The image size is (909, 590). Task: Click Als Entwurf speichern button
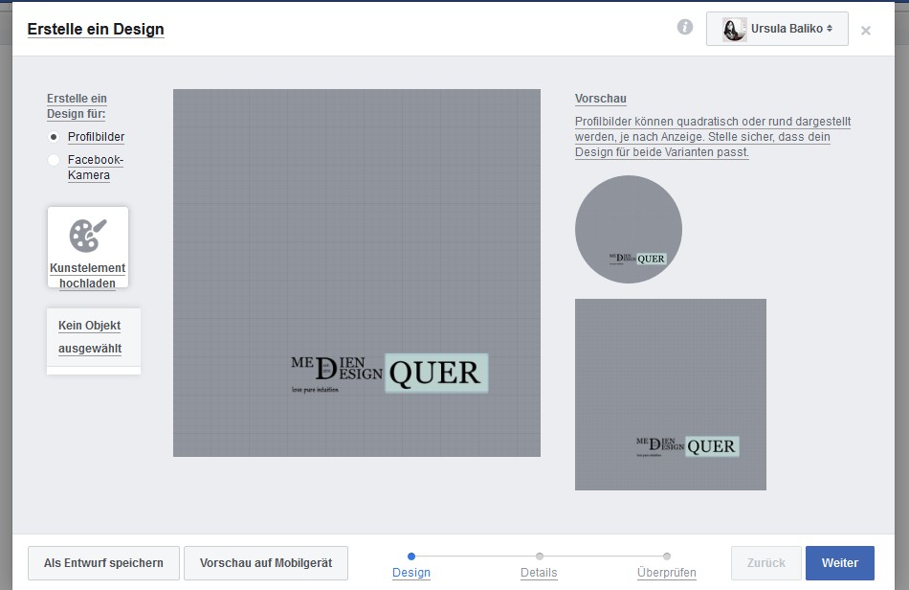103,563
